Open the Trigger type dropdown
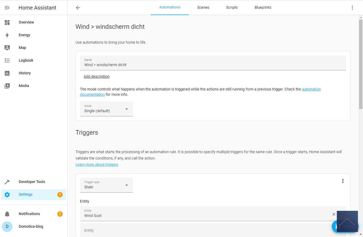 coord(106,185)
